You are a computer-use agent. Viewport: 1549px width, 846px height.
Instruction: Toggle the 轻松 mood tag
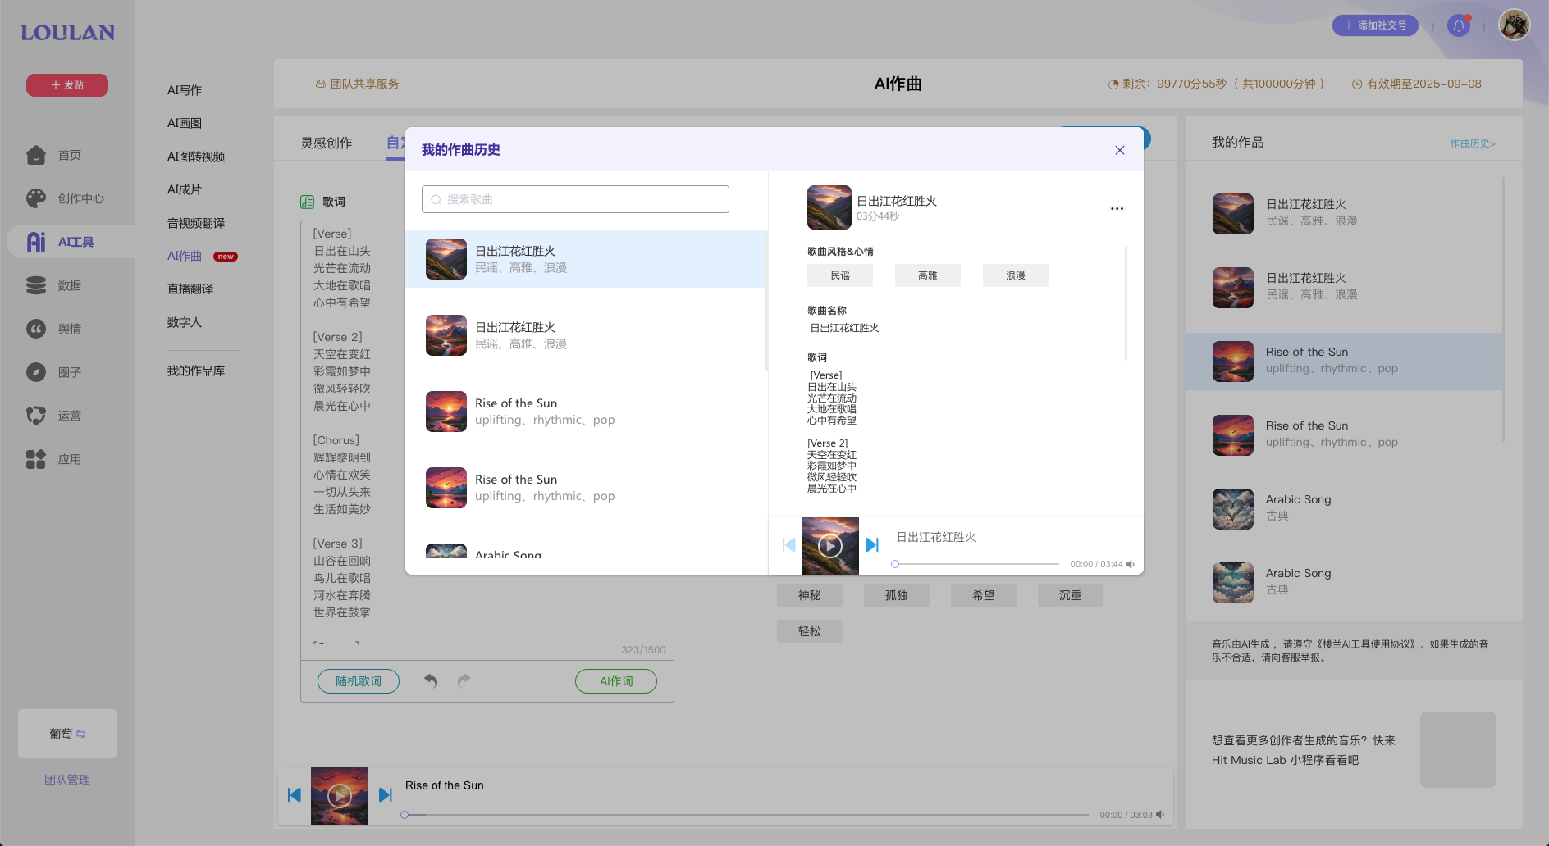coord(809,631)
